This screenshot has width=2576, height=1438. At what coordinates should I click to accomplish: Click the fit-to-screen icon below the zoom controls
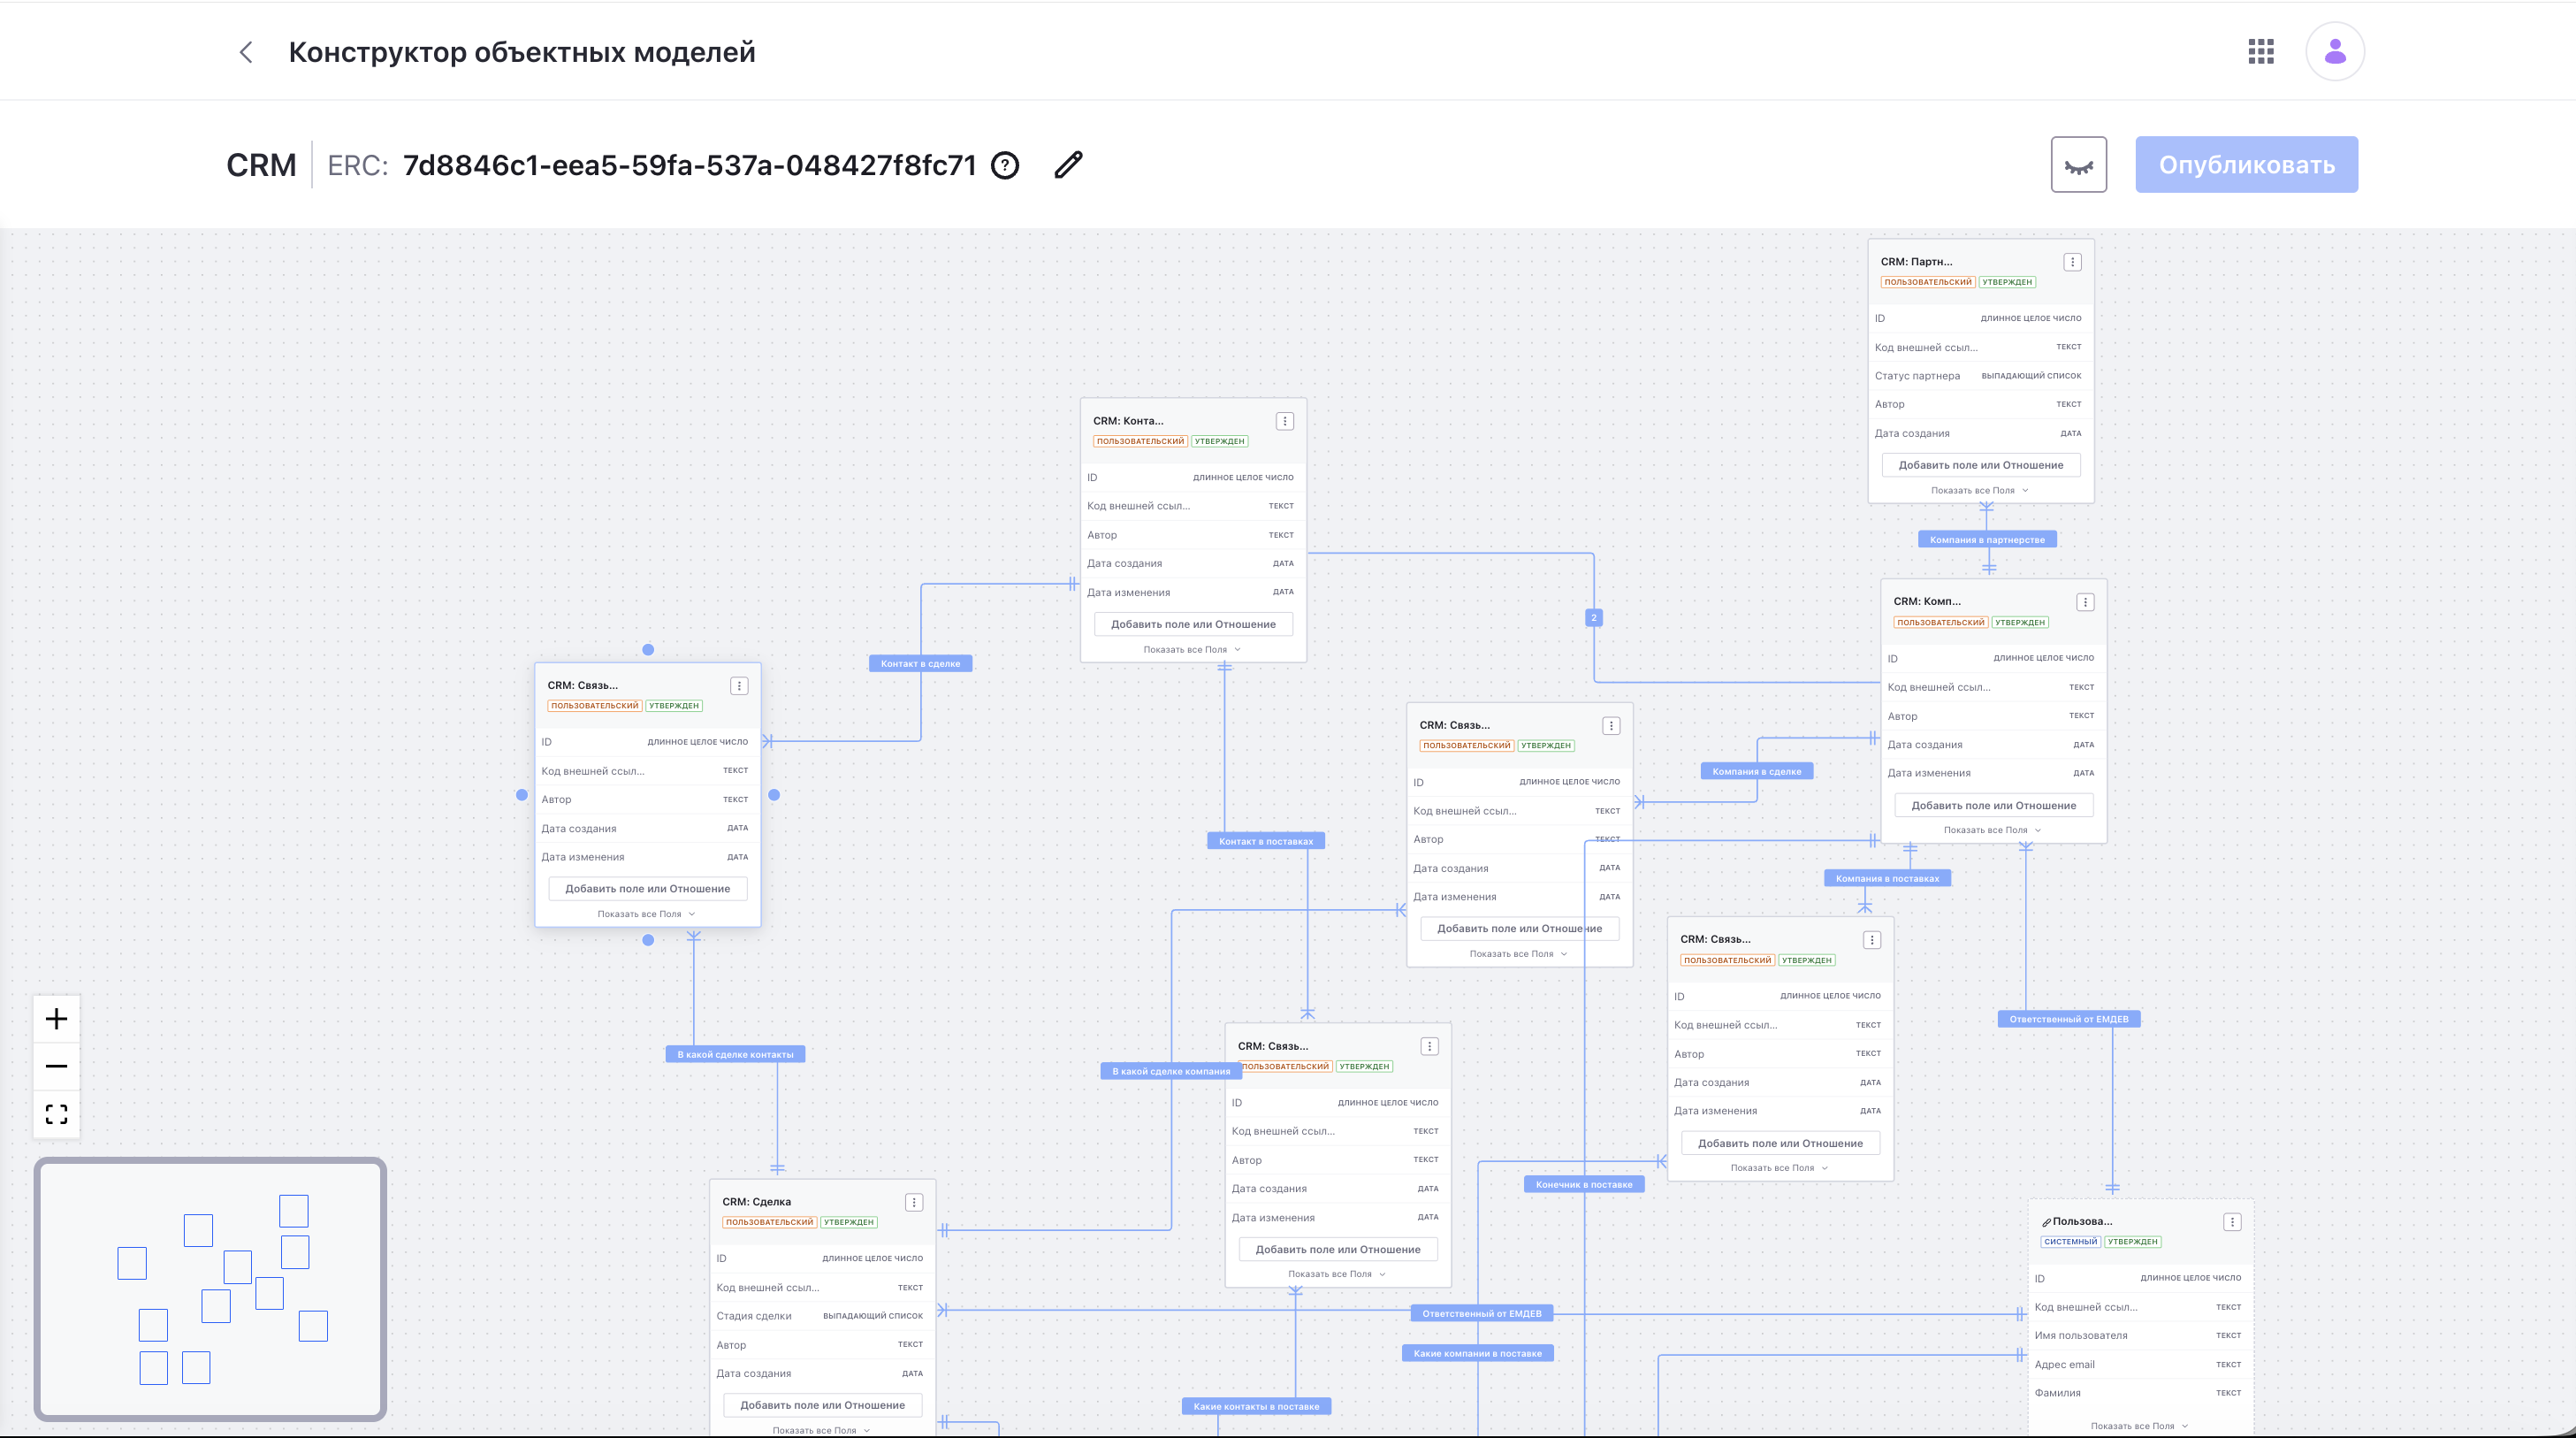click(56, 1113)
